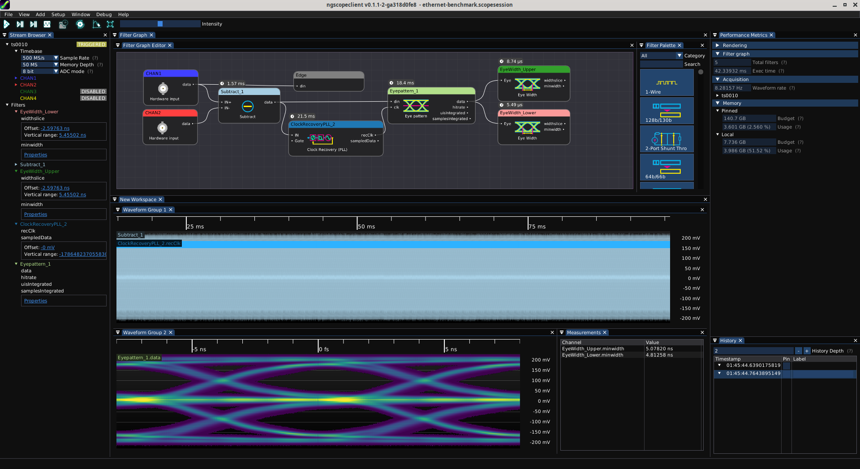Viewport: 860px width, 469px height.
Task: Pin the 01:45:44.6390175819 history entry
Action: [786, 366]
